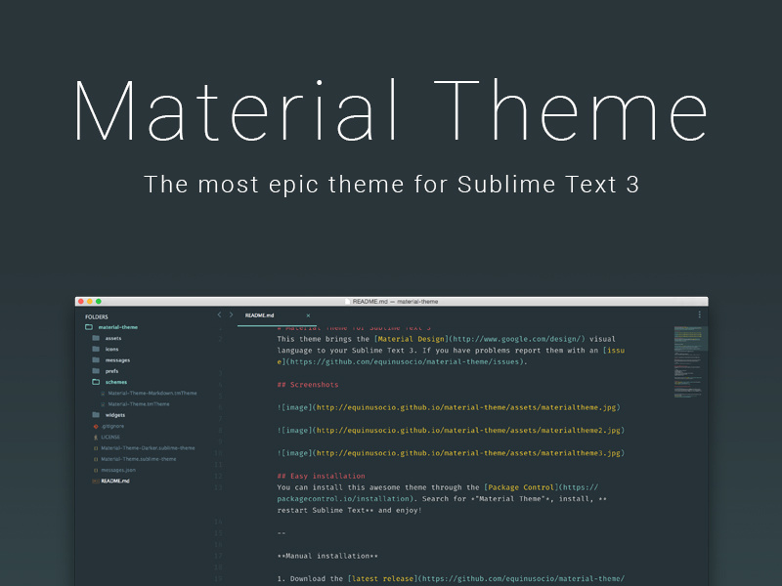Expand the prefs folder
This screenshot has height=586, width=782.
106,371
